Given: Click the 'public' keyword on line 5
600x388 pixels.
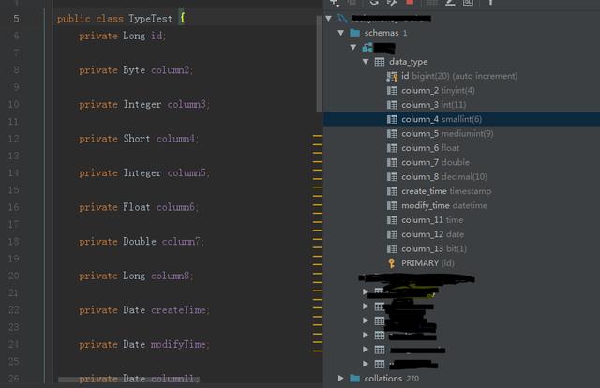Looking at the screenshot, I should click(73, 19).
